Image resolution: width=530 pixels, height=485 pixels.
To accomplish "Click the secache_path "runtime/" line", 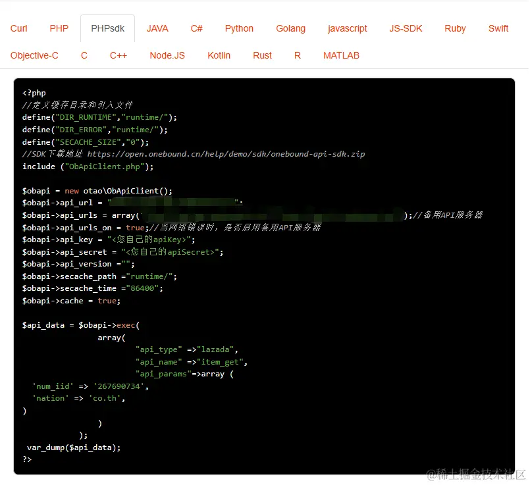I will click(99, 276).
